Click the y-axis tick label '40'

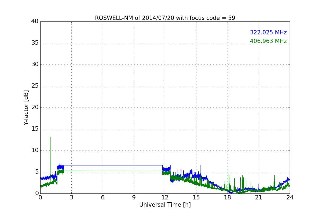pos(35,21)
